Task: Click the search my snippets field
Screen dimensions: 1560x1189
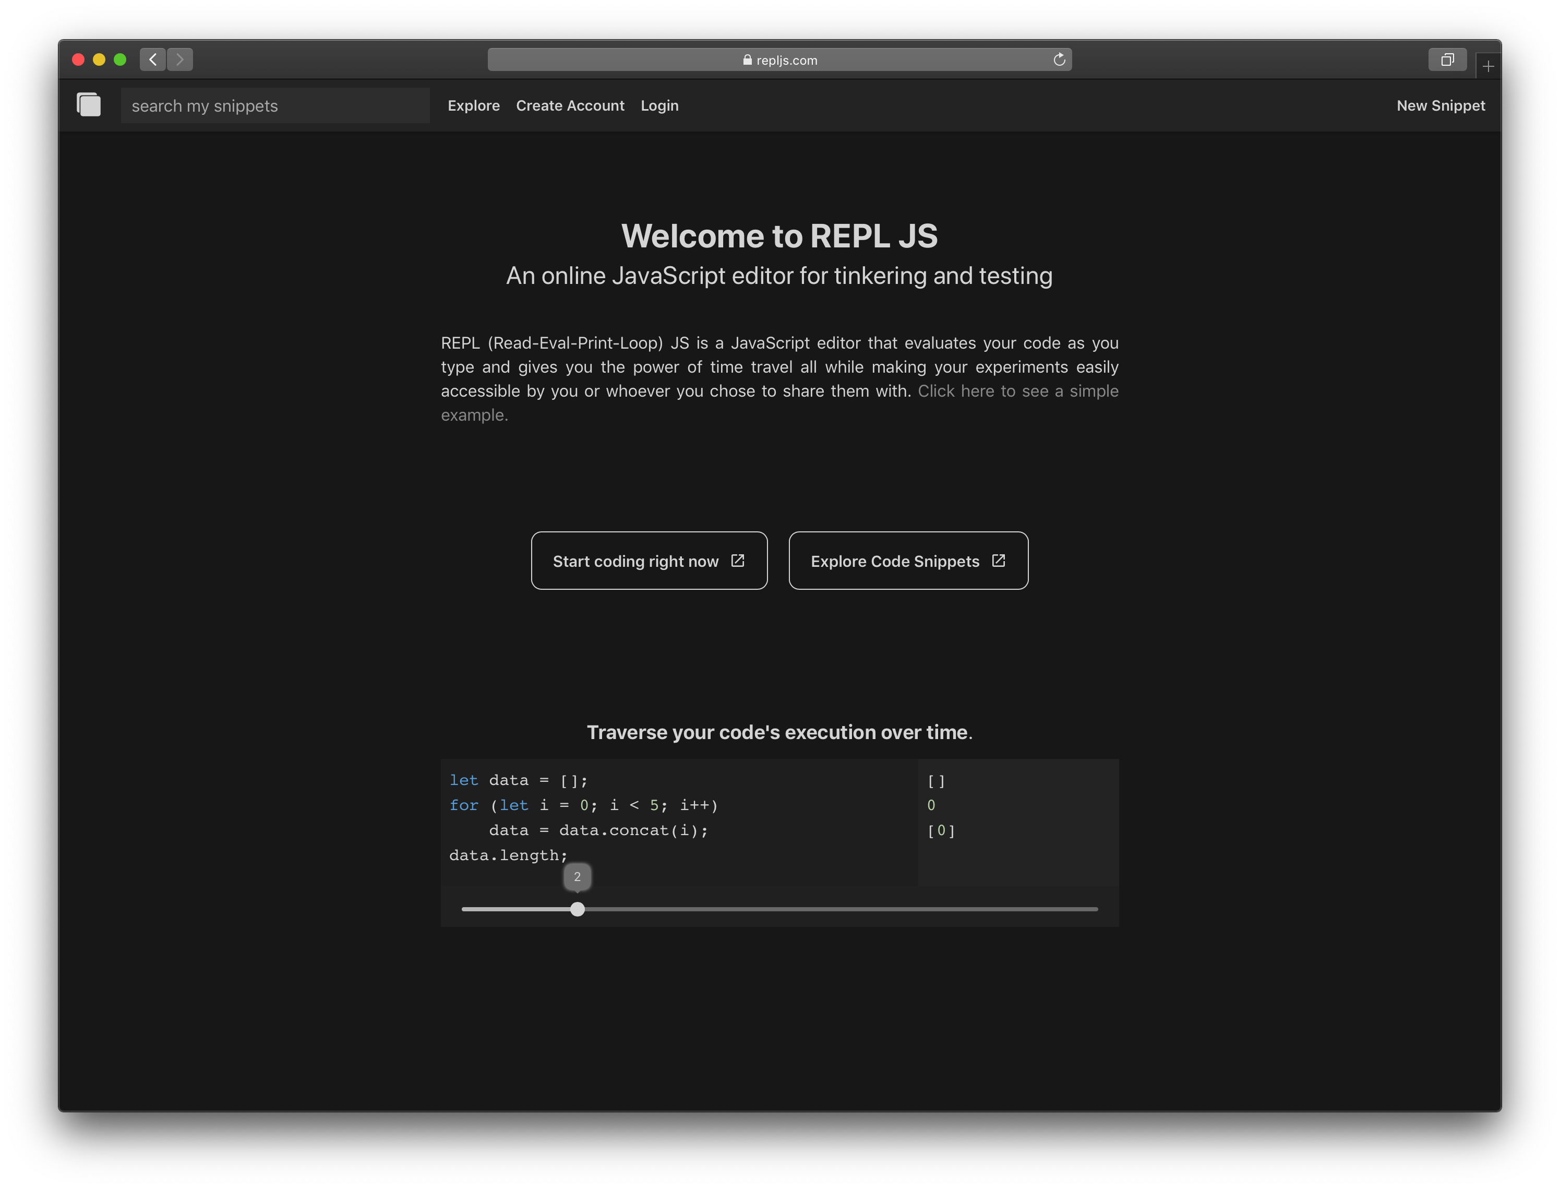Action: pos(275,105)
